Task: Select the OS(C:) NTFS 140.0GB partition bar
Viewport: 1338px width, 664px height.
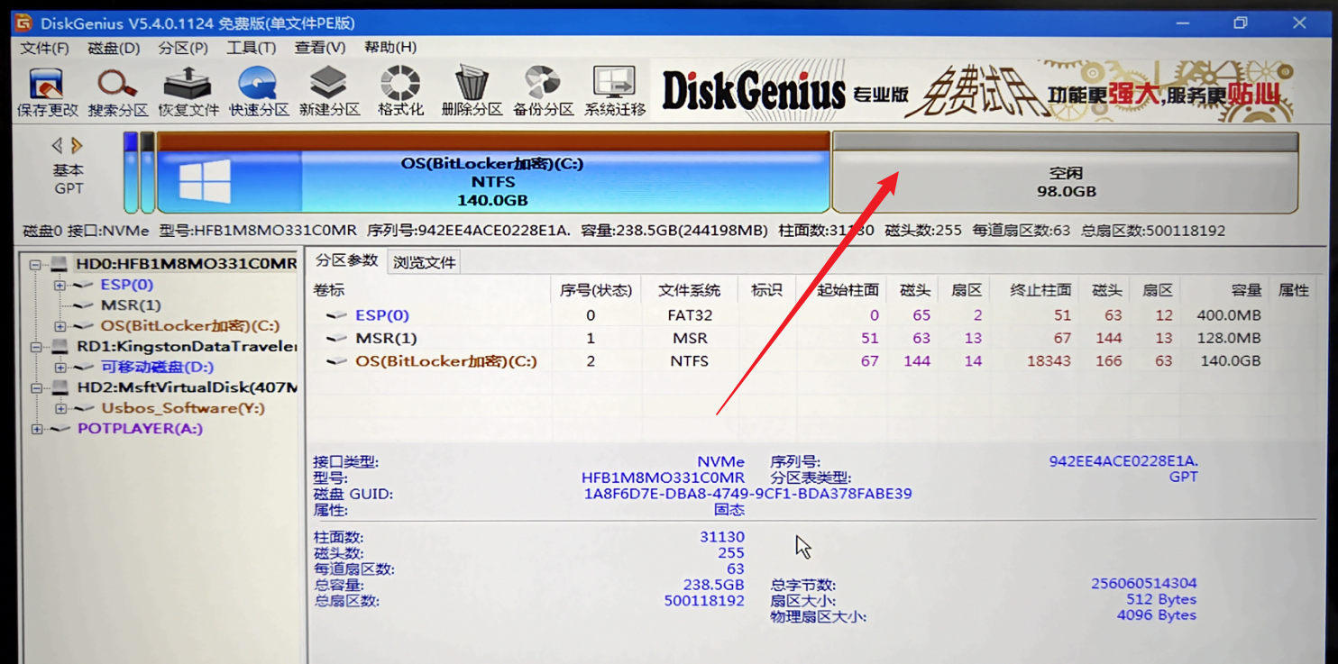Action: pos(493,173)
